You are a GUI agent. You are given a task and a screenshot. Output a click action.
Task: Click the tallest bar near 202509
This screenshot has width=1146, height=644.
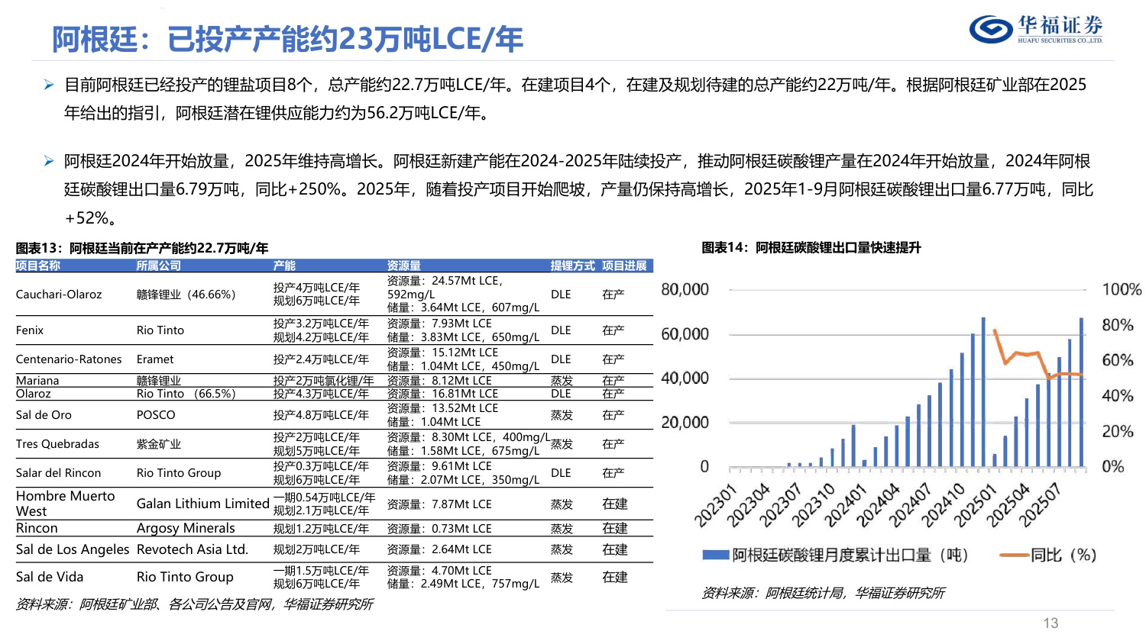1081,392
